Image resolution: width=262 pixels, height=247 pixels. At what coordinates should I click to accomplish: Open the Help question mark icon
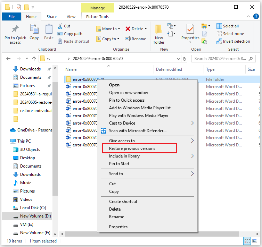click(x=256, y=16)
